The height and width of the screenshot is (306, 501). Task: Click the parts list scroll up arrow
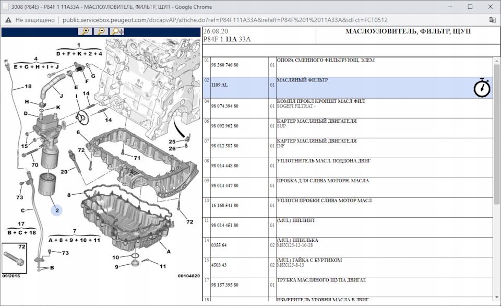(x=496, y=61)
